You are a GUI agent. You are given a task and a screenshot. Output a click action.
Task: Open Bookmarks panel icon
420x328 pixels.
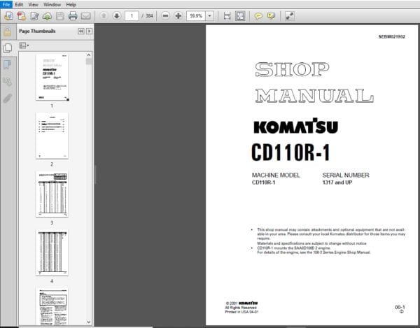8,64
